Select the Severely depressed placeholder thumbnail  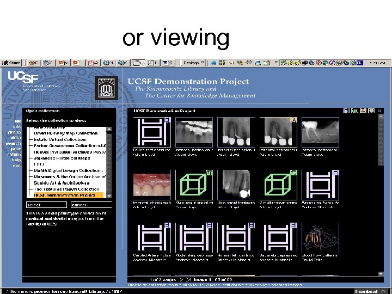[278, 238]
